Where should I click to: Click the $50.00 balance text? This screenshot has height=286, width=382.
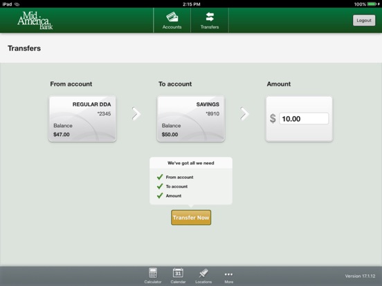pos(170,135)
